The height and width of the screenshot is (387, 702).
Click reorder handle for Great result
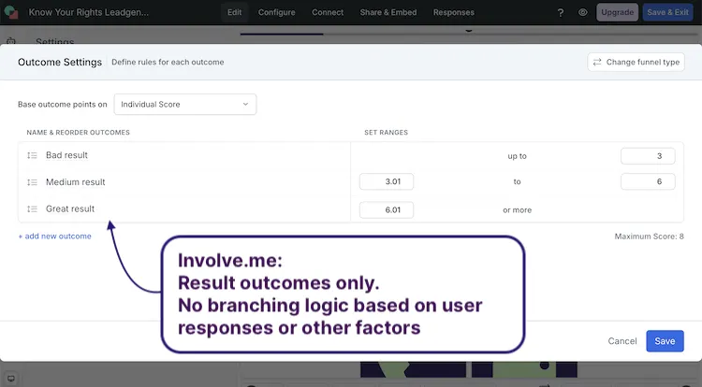(x=32, y=209)
